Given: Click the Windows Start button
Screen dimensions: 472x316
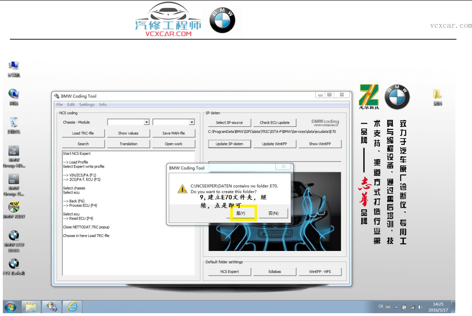Looking at the screenshot, I should pyautogui.click(x=11, y=306).
